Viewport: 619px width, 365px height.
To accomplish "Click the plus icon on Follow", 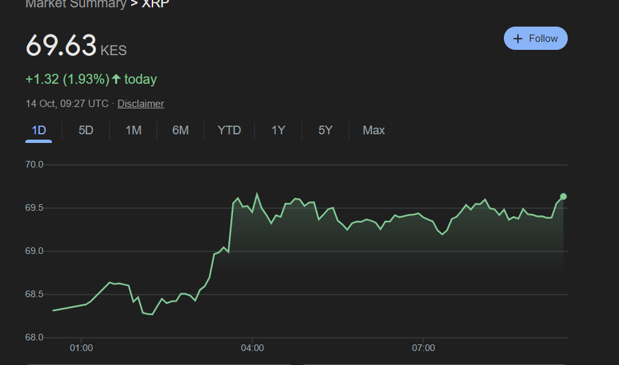I will click(x=518, y=39).
